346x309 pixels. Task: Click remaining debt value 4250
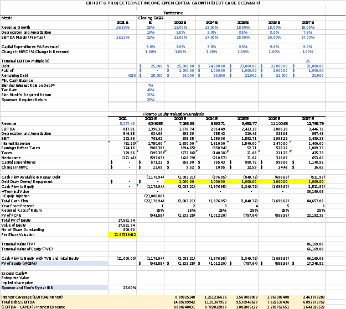(x=132, y=75)
